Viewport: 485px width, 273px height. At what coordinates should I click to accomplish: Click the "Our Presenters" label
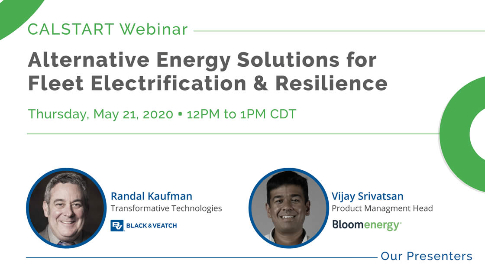coord(426,256)
